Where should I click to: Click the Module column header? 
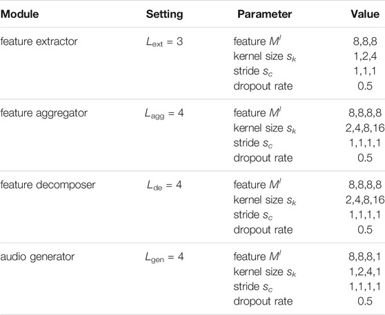19,14
